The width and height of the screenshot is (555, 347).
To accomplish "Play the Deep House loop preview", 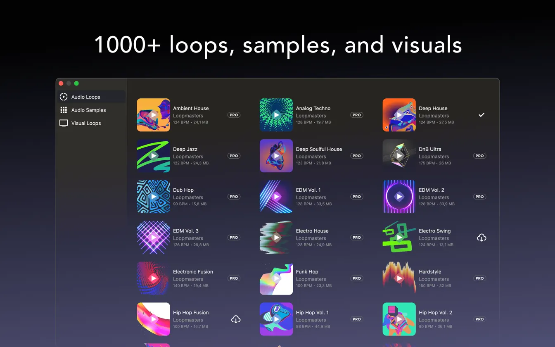I will 399,115.
